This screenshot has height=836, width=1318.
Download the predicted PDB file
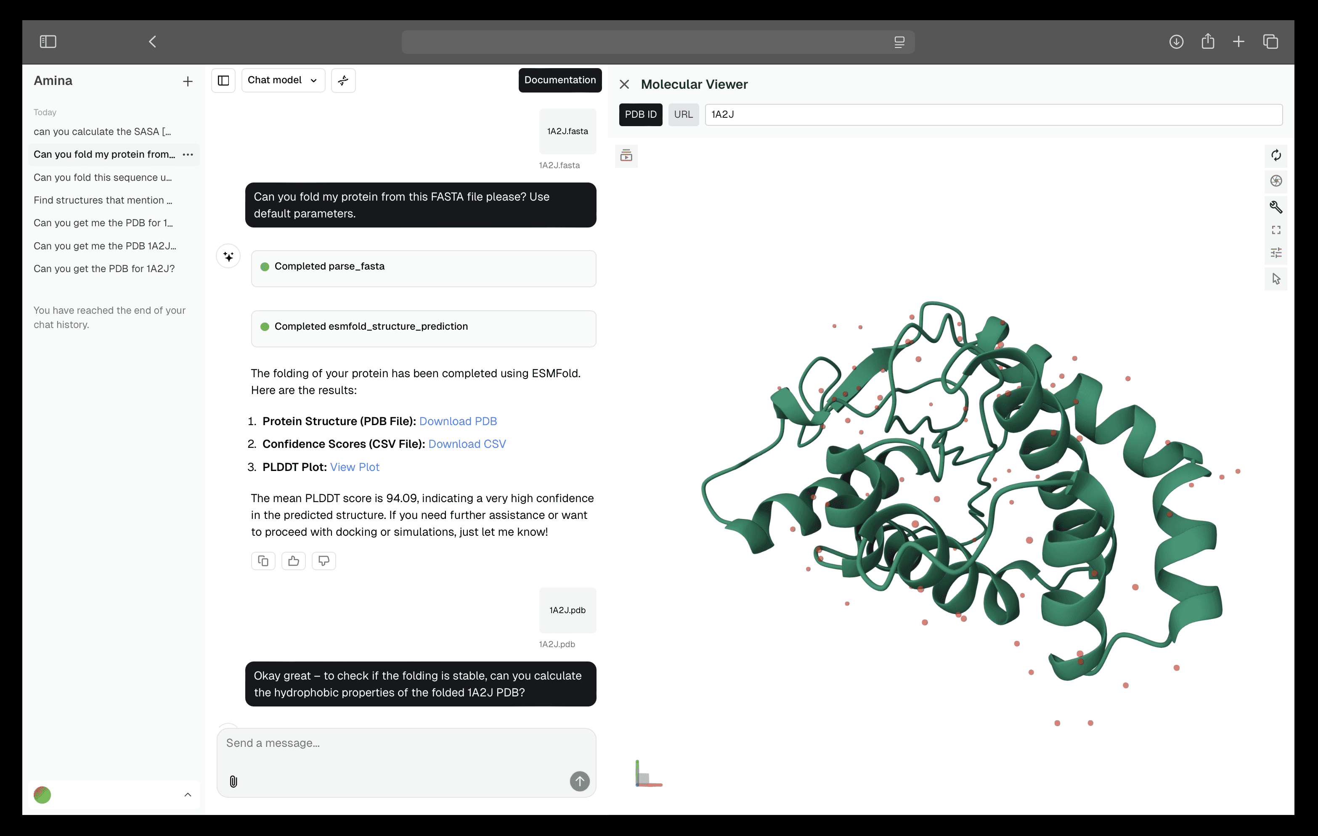click(458, 421)
